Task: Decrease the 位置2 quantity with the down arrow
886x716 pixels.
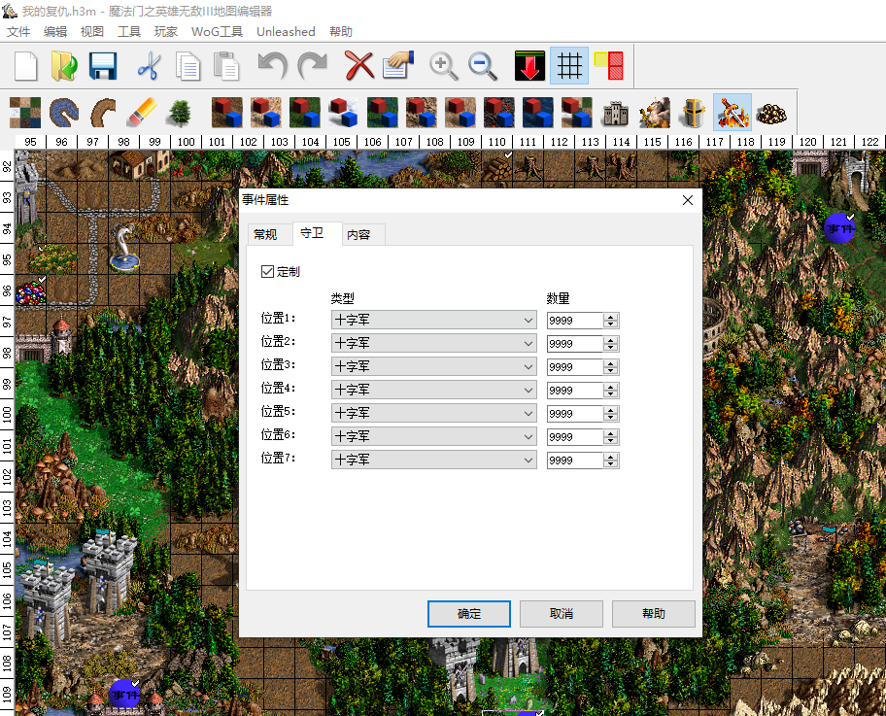Action: [x=610, y=348]
